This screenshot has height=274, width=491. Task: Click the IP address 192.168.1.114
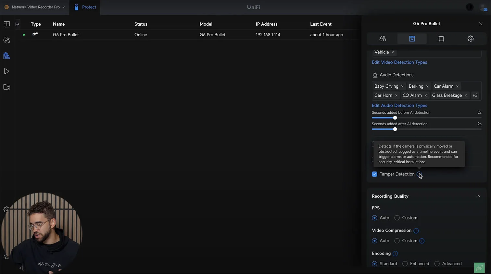pyautogui.click(x=268, y=35)
